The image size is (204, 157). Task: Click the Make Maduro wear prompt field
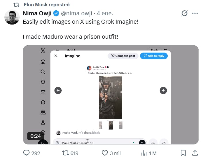[95, 143]
